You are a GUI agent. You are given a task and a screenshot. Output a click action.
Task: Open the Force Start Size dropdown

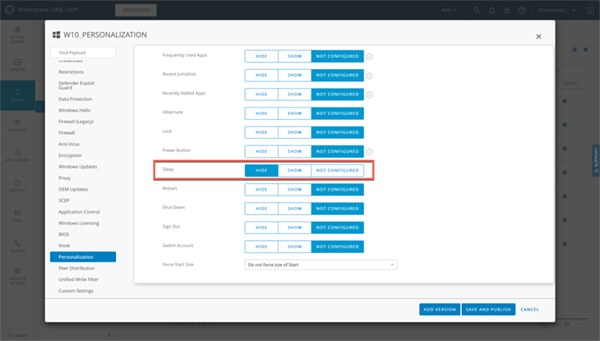(x=321, y=265)
